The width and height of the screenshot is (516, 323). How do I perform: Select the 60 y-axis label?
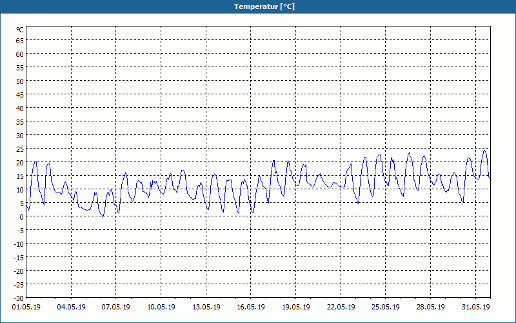[x=20, y=54]
